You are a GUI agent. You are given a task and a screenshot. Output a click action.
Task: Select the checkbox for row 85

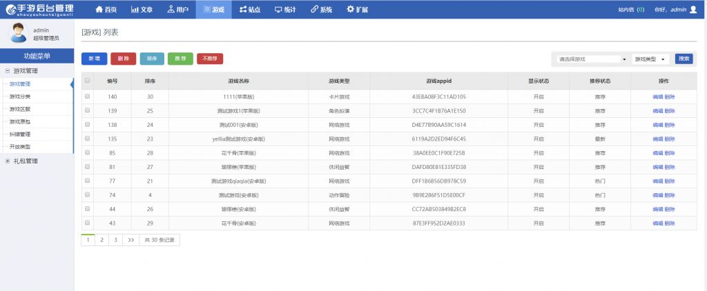[x=88, y=152]
